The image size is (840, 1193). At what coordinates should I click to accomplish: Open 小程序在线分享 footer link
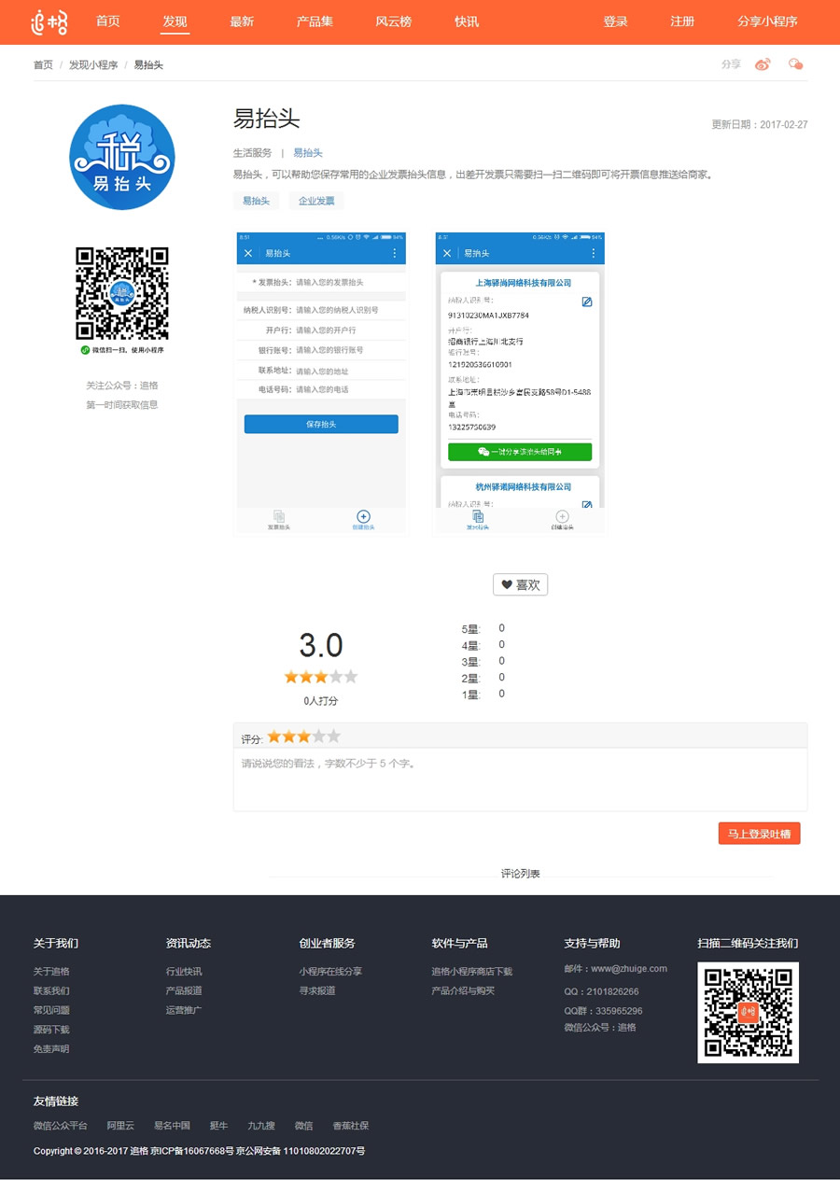(x=330, y=972)
